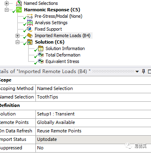Viewport: 151px width, 153px height.
Task: Click the Total Deformation result icon
Action: (x=41, y=55)
